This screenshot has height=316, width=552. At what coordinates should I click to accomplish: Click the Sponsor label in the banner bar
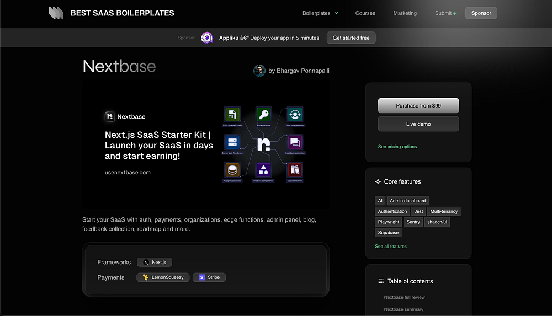click(186, 38)
